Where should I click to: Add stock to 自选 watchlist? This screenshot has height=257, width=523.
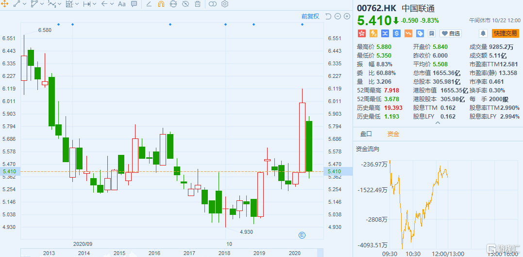[x=450, y=33]
